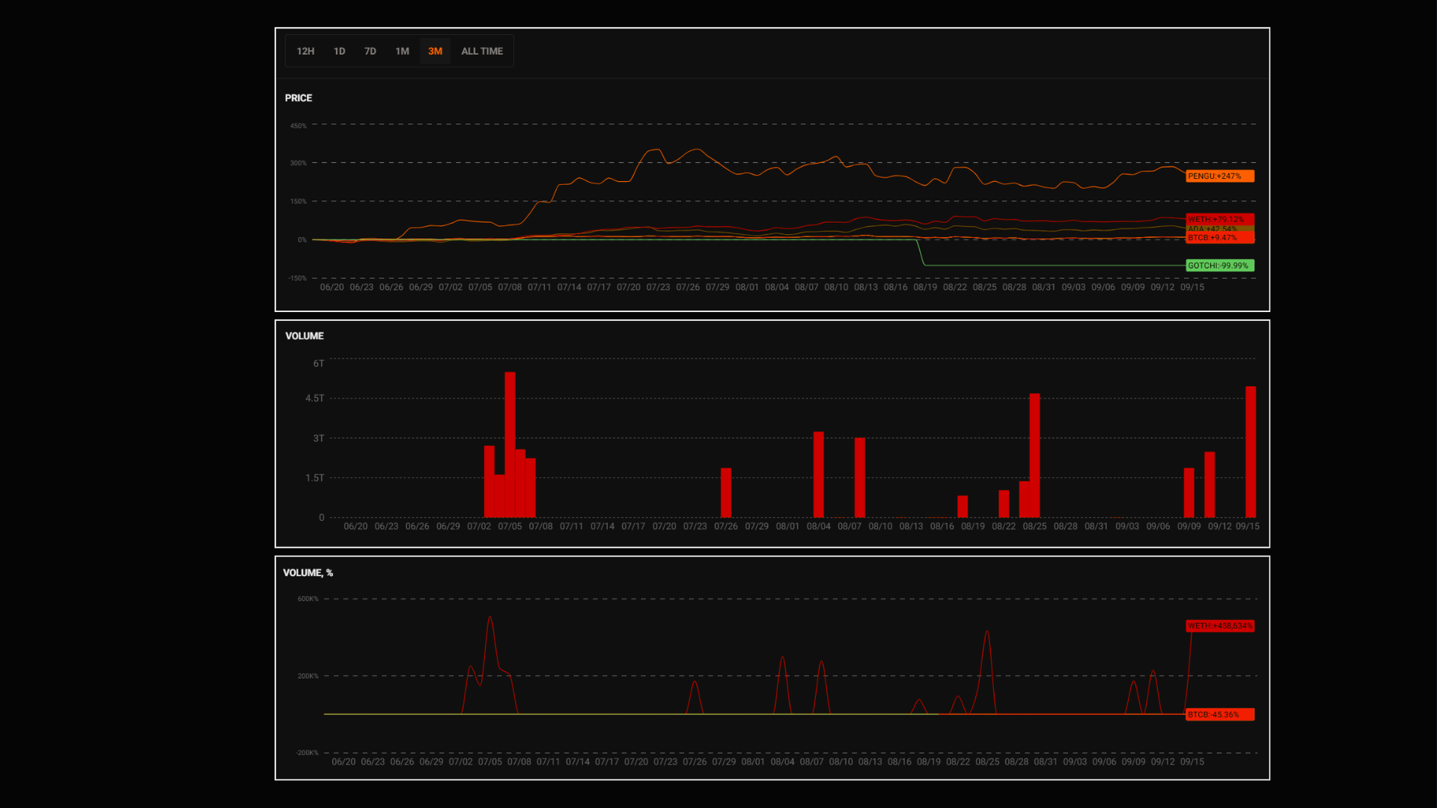
Task: Click the last volume bar at 09/15
Action: coord(1250,452)
